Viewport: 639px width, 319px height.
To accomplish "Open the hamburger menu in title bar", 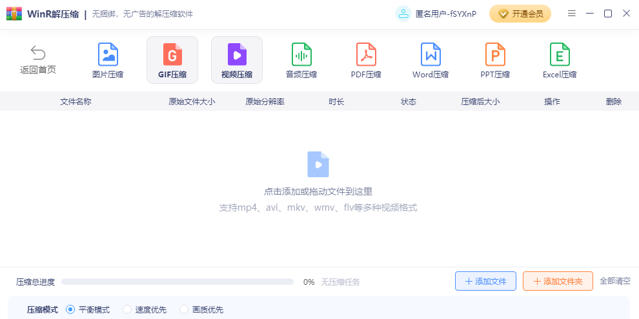I will coord(571,14).
